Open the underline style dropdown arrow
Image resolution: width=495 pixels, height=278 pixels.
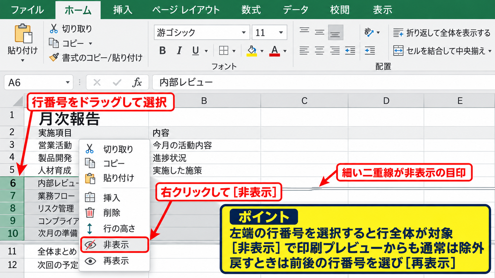[206, 51]
